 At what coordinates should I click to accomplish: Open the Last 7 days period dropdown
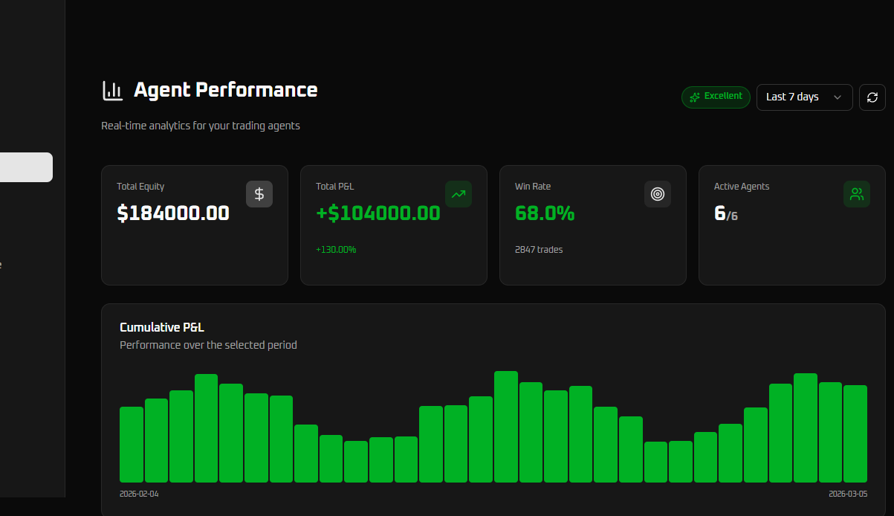(x=792, y=97)
